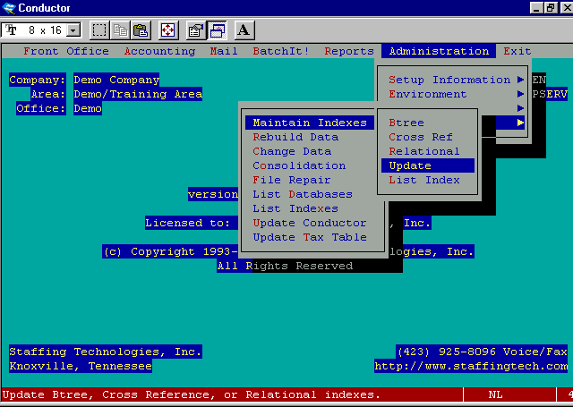Viewport: 573px width, 407px height.
Task: Click the Administration menu
Action: point(439,51)
